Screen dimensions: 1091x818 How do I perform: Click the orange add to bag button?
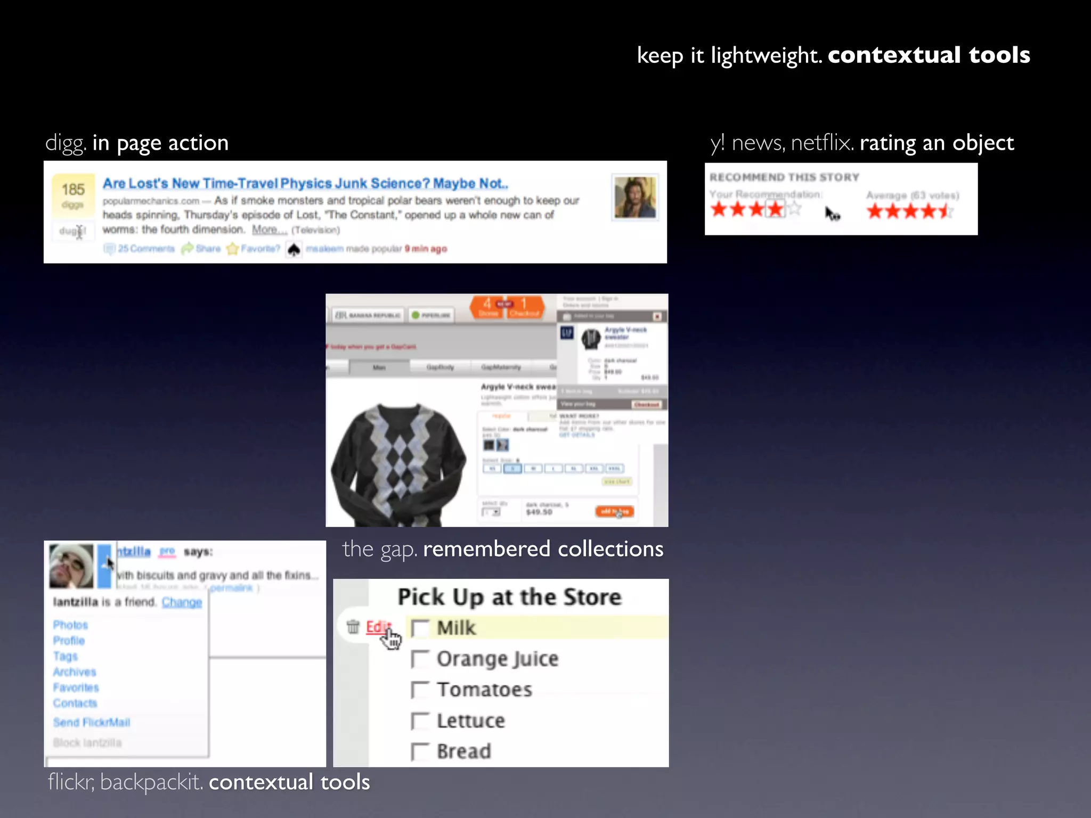point(614,512)
